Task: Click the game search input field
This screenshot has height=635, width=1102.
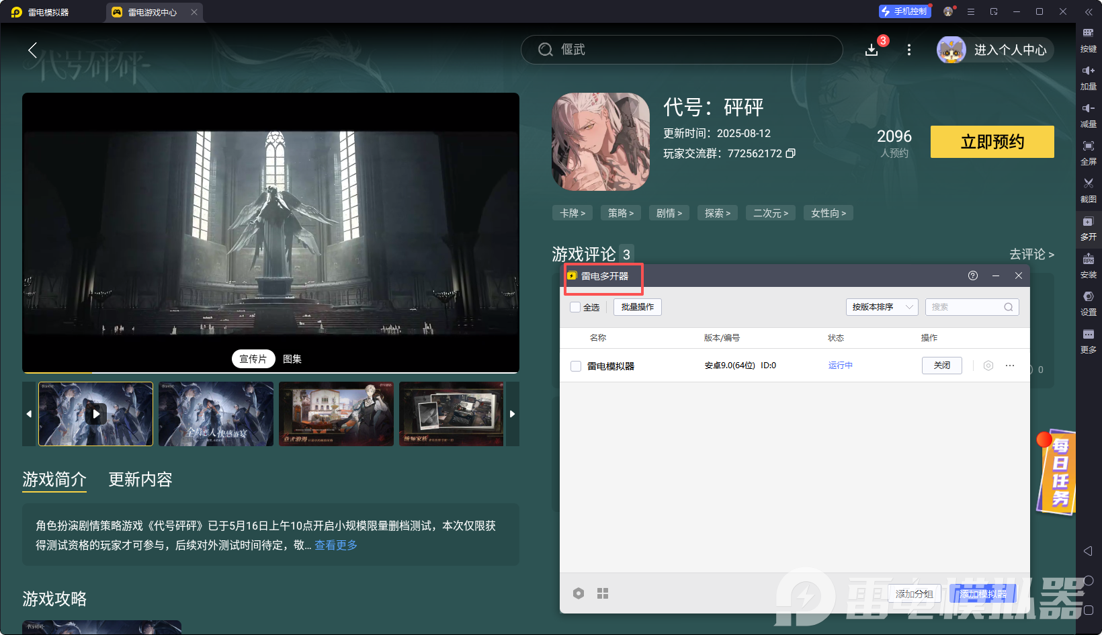Action: click(681, 49)
